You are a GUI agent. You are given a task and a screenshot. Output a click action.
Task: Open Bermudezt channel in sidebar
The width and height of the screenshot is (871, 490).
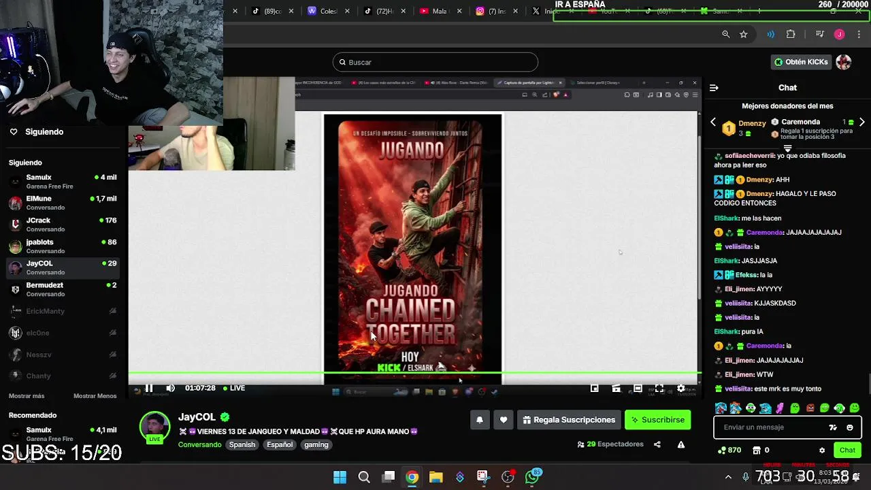point(64,289)
